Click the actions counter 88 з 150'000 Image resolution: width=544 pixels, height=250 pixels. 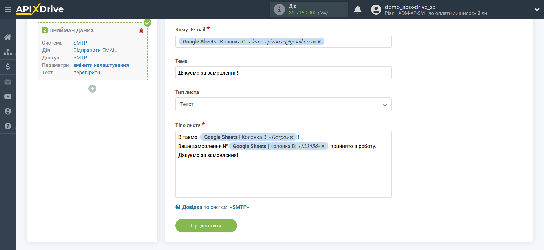coord(308,13)
